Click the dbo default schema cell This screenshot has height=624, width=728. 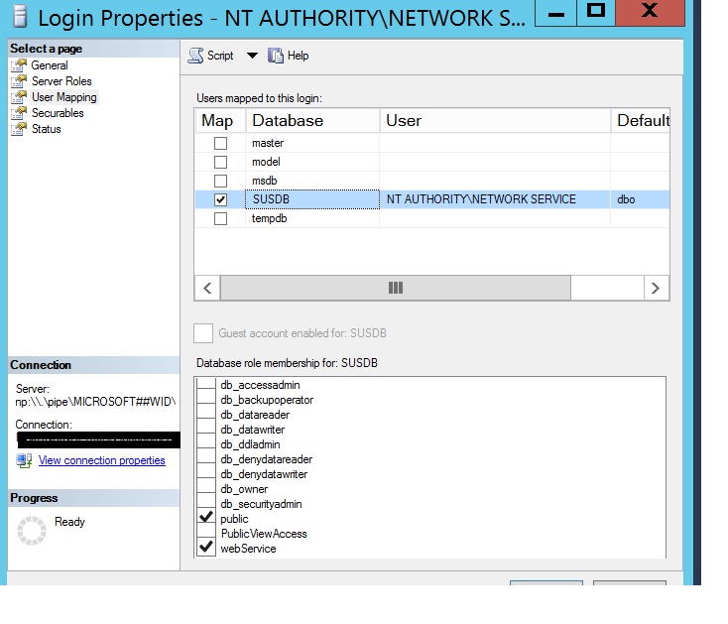(x=641, y=199)
